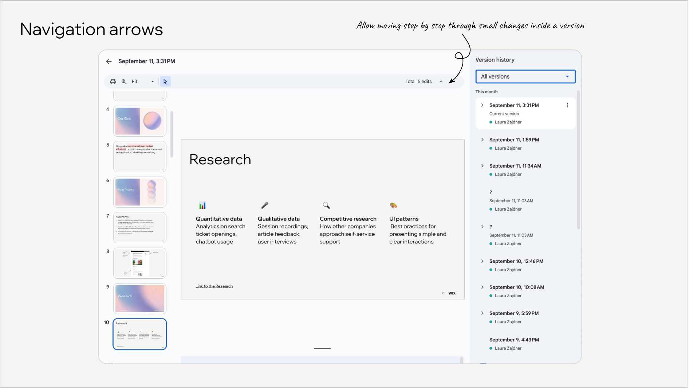This screenshot has width=689, height=388.
Task: Select slide 6 "Pain Points" thumbnail
Action: coord(140,192)
